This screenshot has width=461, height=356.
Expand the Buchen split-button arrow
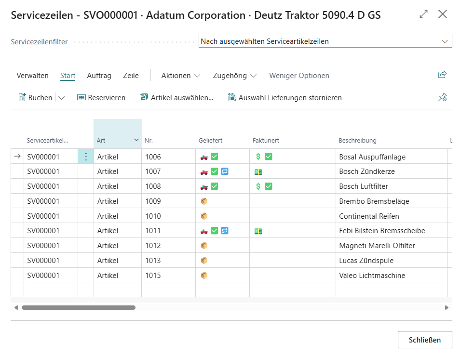coord(61,98)
